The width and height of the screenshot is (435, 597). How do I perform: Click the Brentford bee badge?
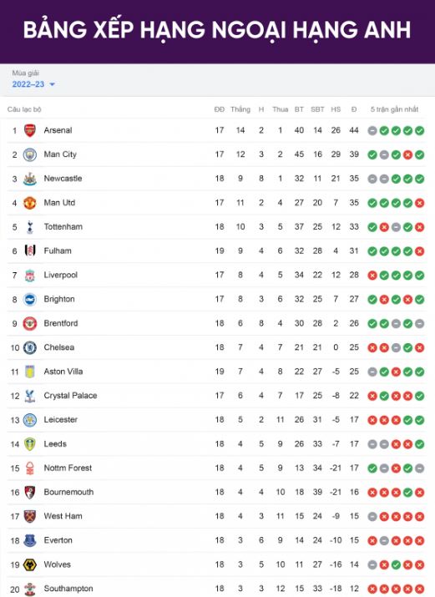[x=30, y=323]
